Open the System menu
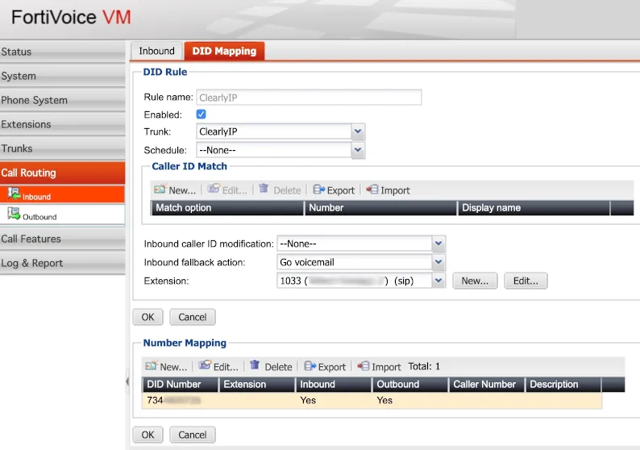The height and width of the screenshot is (450, 640). tap(62, 76)
